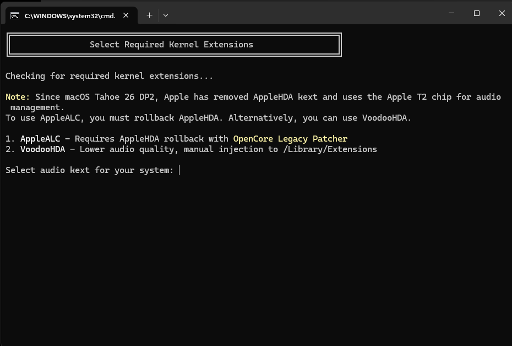Click the cmd icon in the tab
The height and width of the screenshot is (346, 512).
(15, 15)
